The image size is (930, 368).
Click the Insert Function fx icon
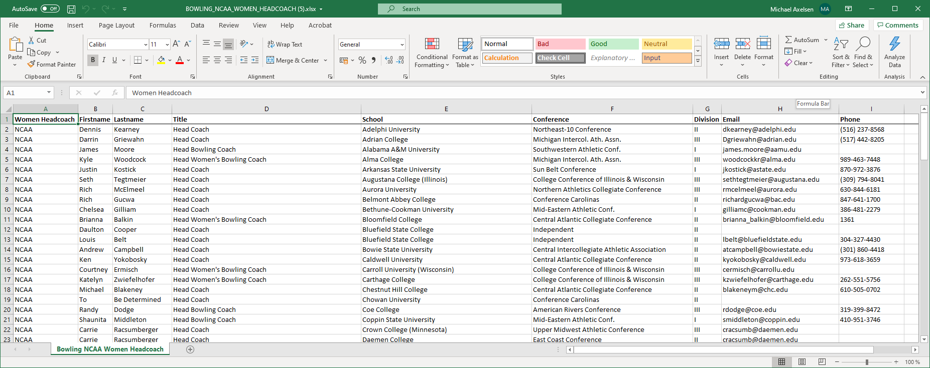tap(115, 93)
